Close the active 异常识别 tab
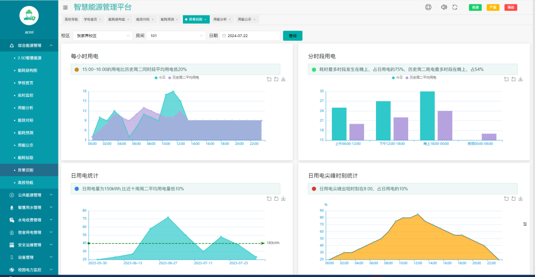 pos(206,20)
